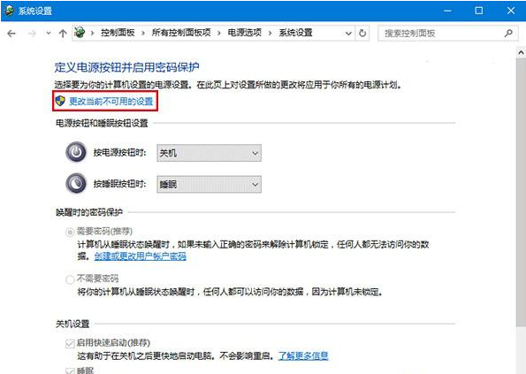Toggle 启用快速启动(推荐) checkbox

click(x=70, y=343)
